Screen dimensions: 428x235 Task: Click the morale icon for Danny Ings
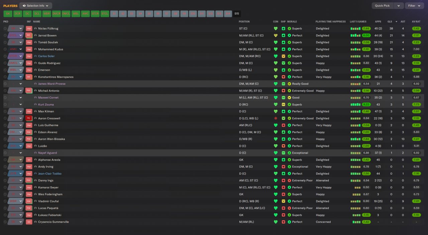pyautogui.click(x=290, y=180)
